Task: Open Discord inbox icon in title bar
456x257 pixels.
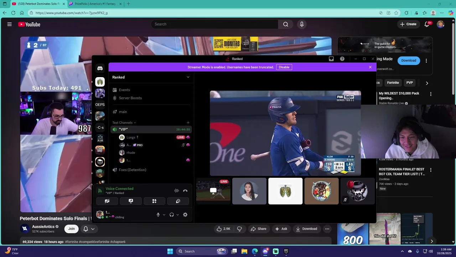Action: point(331,59)
